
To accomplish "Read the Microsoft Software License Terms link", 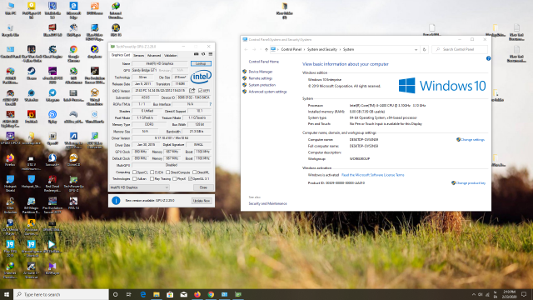I will click(x=373, y=175).
